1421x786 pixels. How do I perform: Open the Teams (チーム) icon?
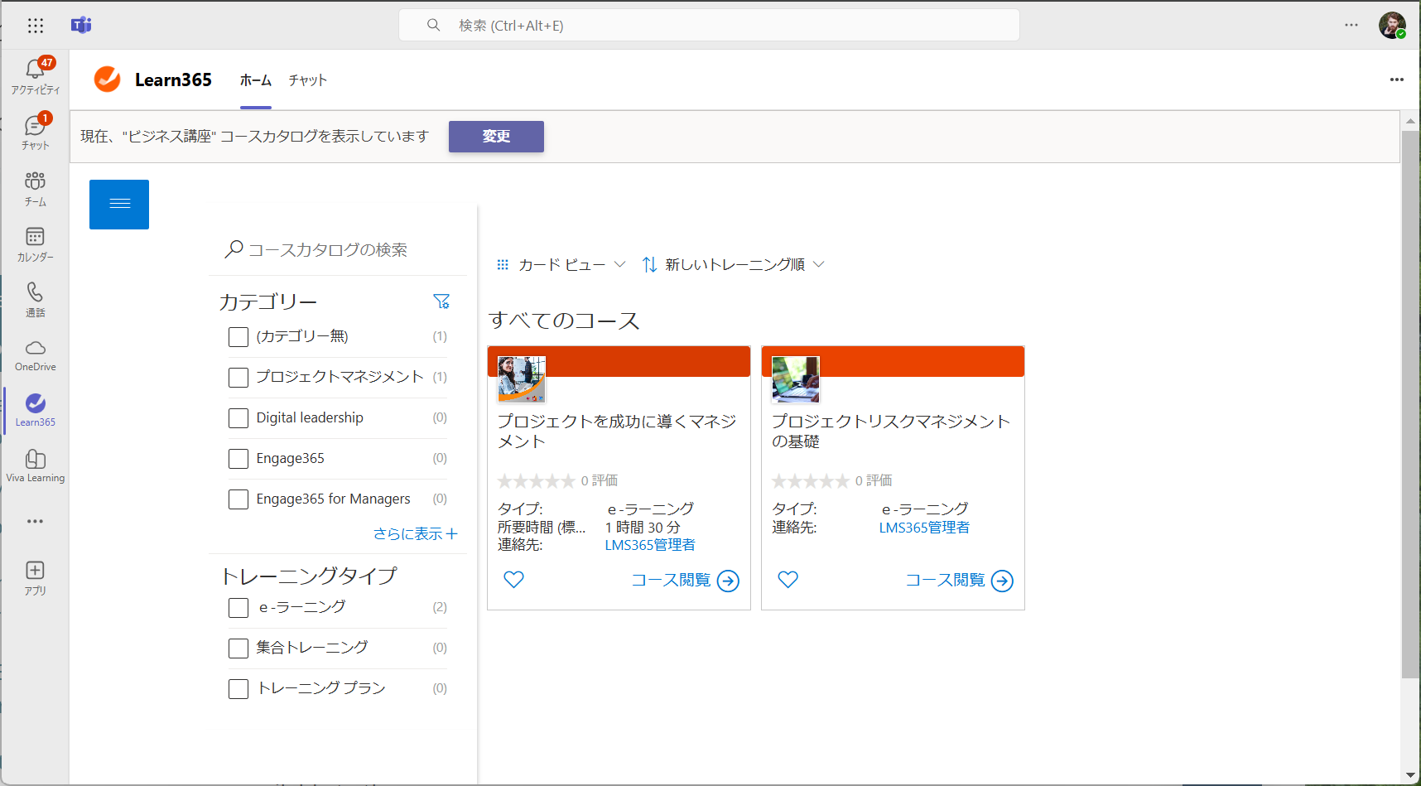(36, 189)
